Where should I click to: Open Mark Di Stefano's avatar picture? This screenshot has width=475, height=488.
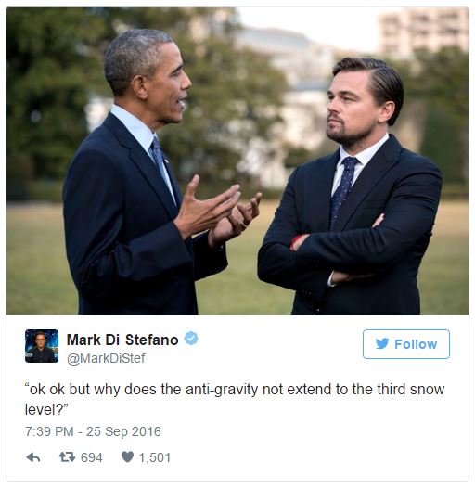click(x=42, y=346)
